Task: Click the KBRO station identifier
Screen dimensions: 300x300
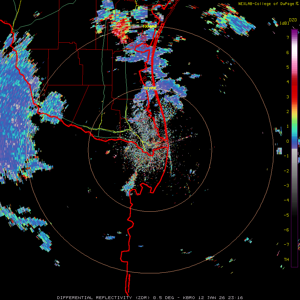Action: click(189, 298)
